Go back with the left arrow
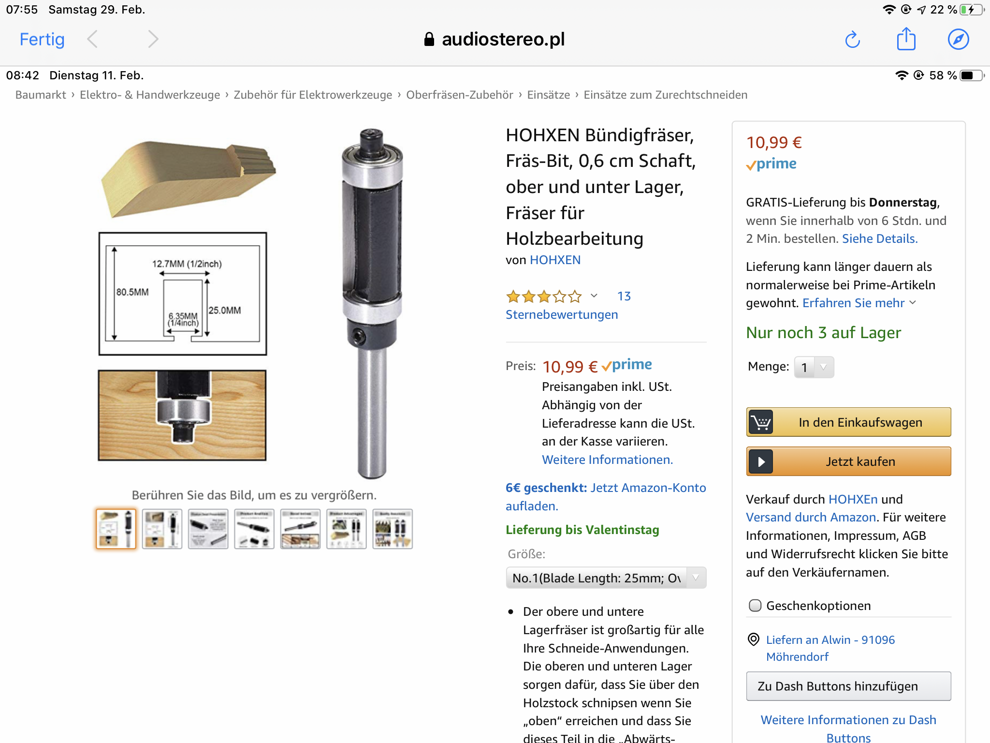990x743 pixels. (x=93, y=39)
